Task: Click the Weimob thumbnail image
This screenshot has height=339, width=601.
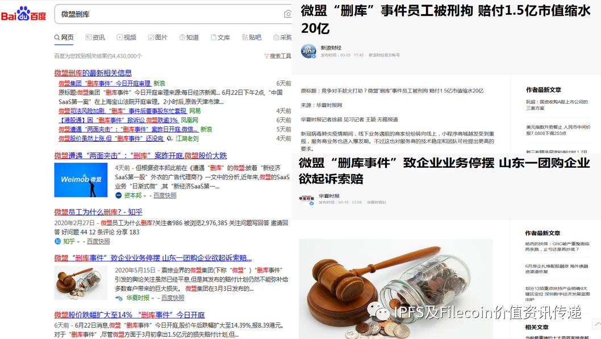Action: click(x=81, y=180)
